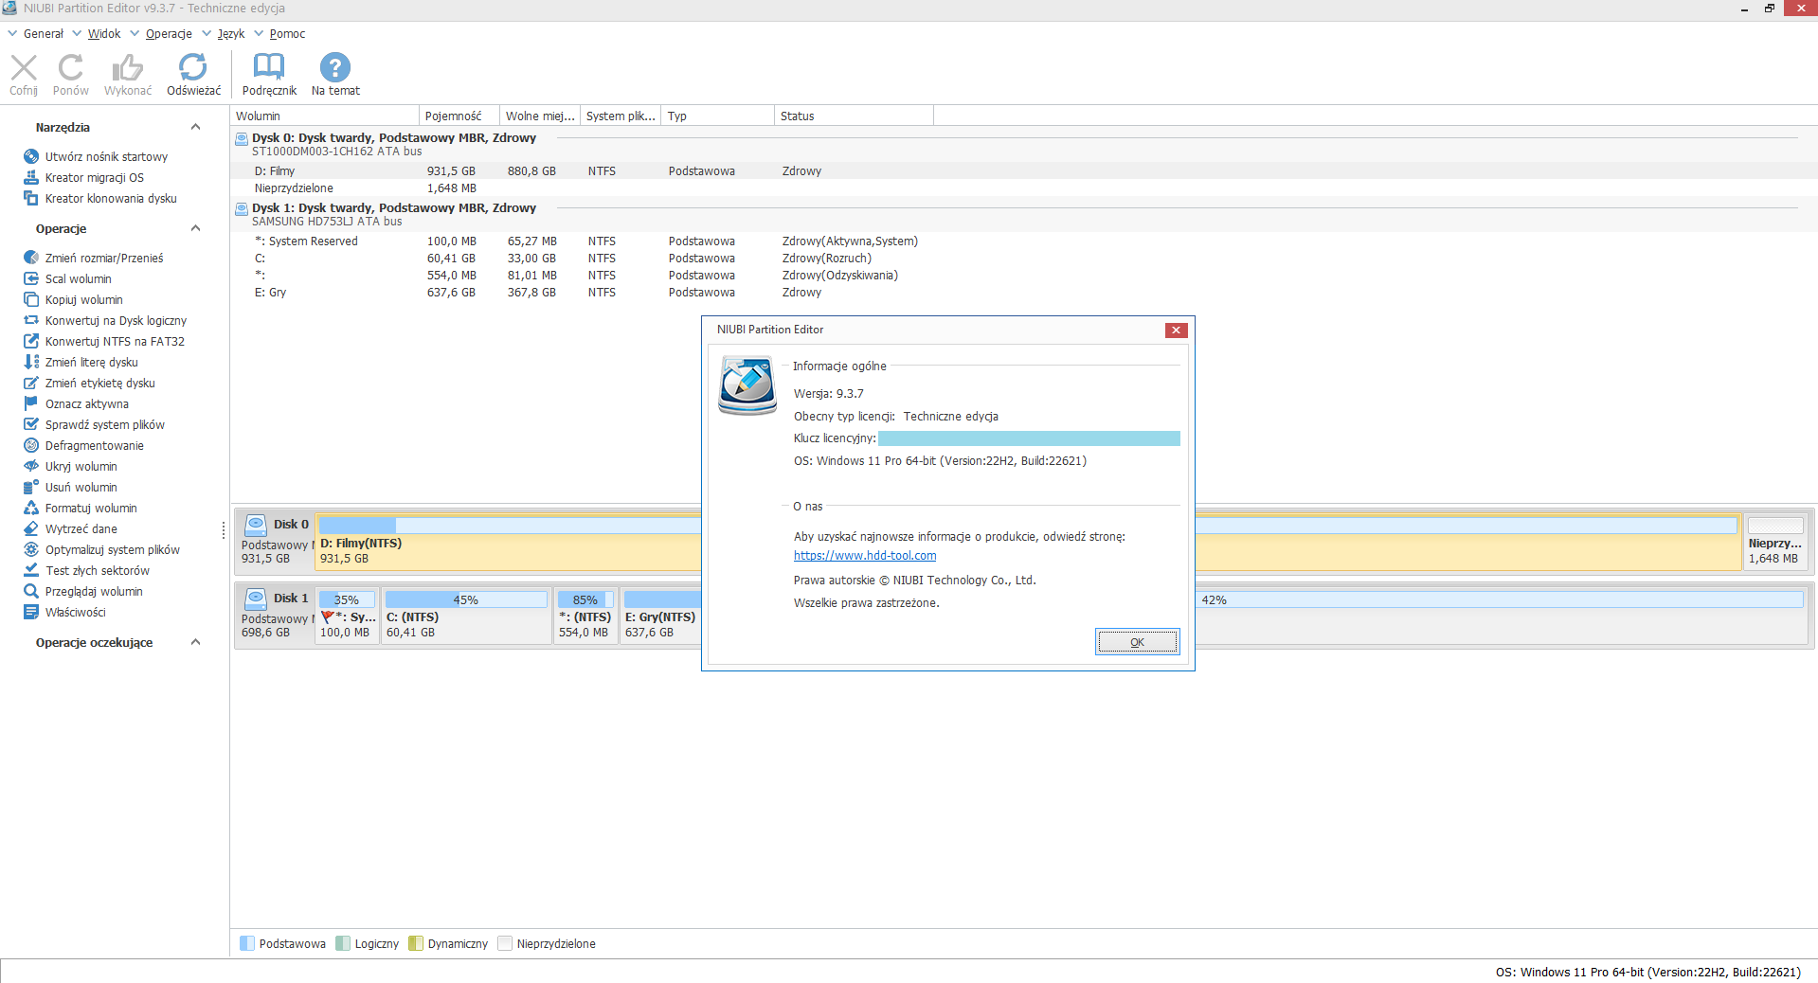Open Zmień etykietę dysku

click(x=100, y=384)
